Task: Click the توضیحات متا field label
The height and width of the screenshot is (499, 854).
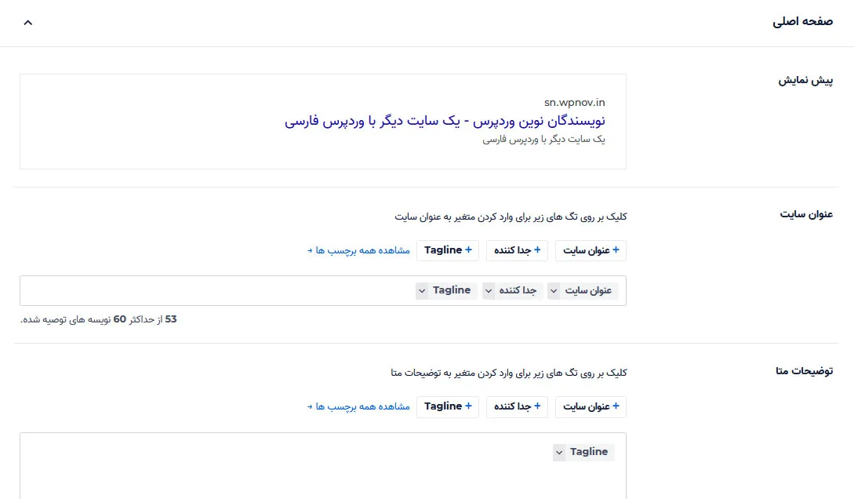Action: (x=805, y=371)
